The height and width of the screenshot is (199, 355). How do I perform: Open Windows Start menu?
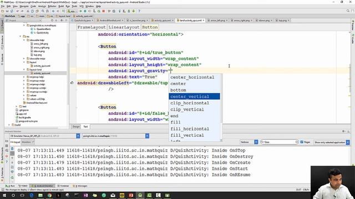pyautogui.click(x=4, y=195)
